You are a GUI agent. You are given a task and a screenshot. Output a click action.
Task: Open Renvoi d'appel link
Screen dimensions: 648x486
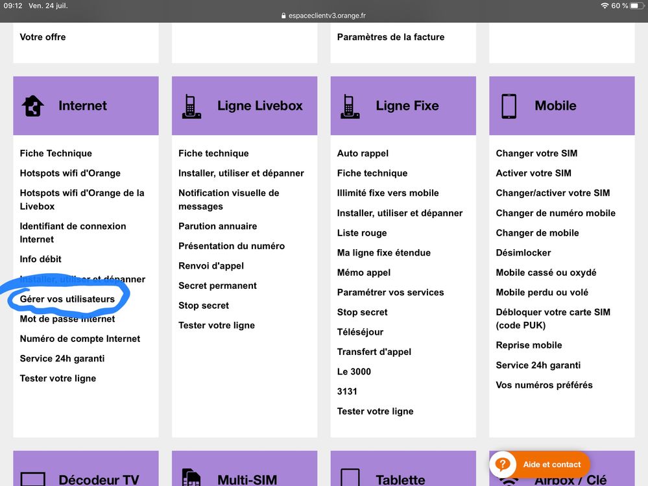point(211,266)
